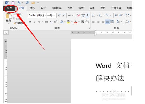Click the Decrease Indent icon

(x=116, y=15)
